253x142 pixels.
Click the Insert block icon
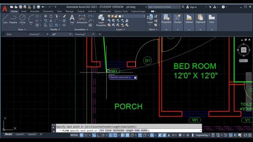[150, 19]
